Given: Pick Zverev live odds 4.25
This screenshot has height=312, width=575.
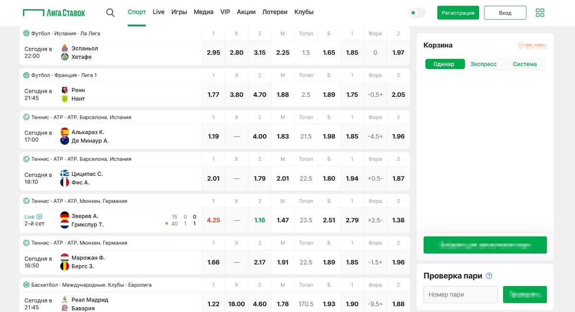Looking at the screenshot, I should click(214, 220).
